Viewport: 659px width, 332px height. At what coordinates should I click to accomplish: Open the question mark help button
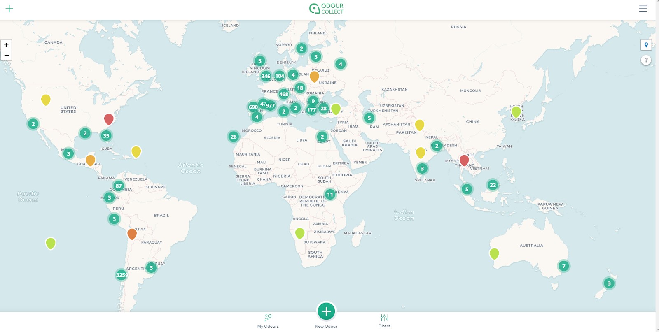coord(646,60)
